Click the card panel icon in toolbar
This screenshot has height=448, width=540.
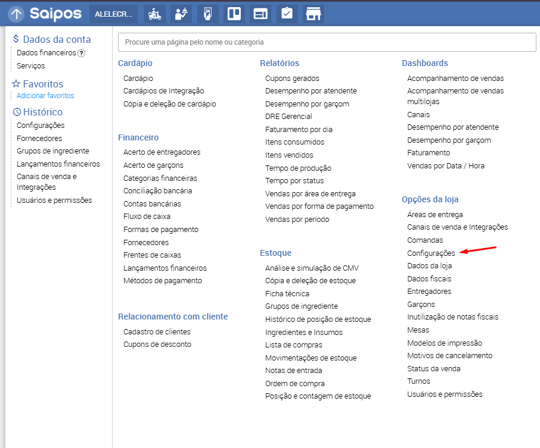[260, 14]
